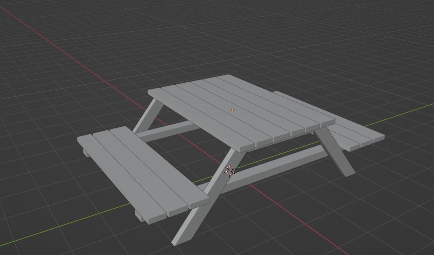Click the orange origin dot on the tabletop
The width and height of the screenshot is (434, 255).
click(233, 110)
